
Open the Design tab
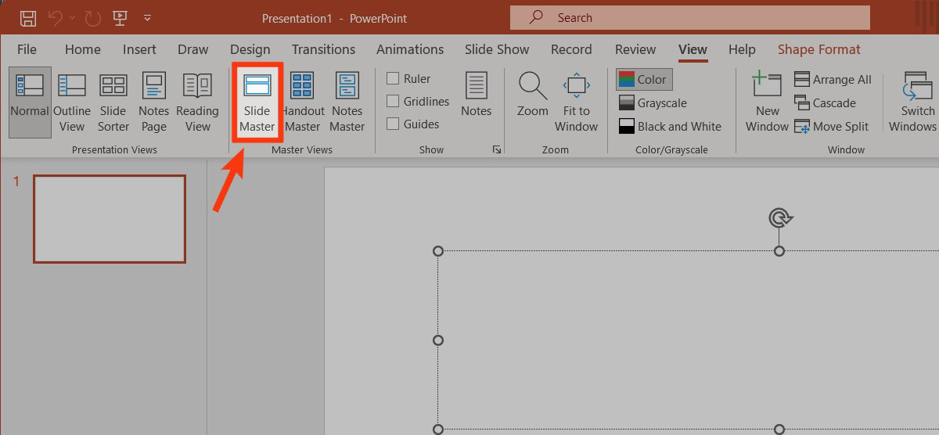point(250,49)
